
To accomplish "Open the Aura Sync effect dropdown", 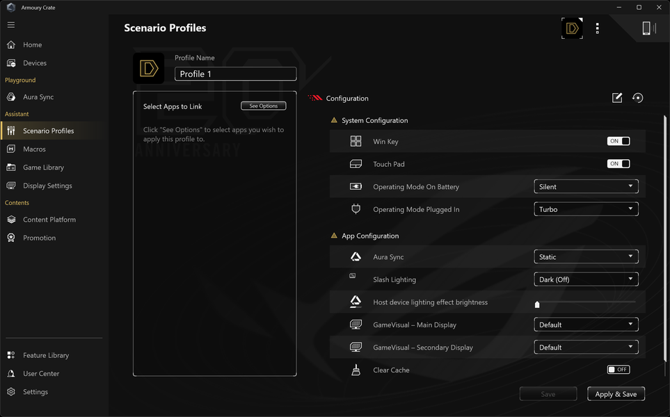I will pos(586,257).
